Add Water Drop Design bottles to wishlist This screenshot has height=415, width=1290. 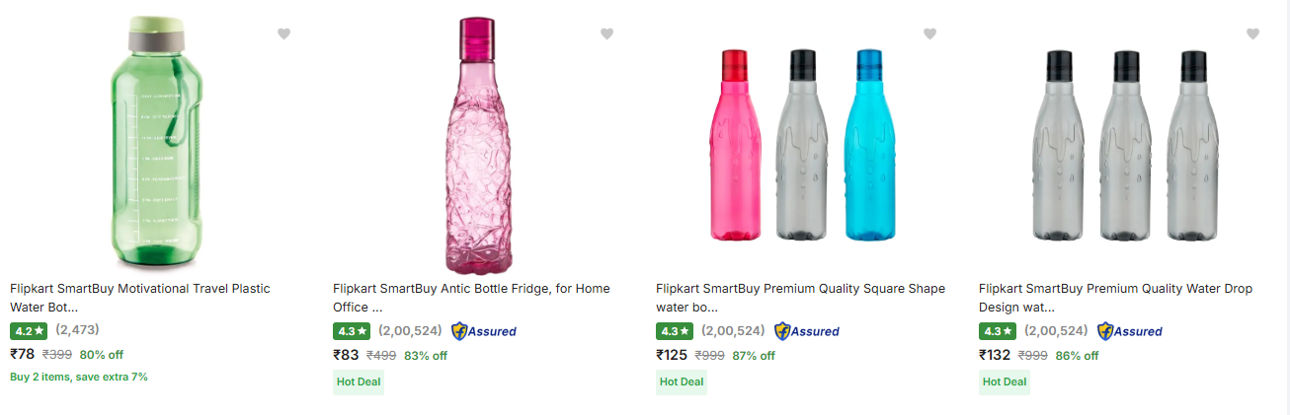1252,35
